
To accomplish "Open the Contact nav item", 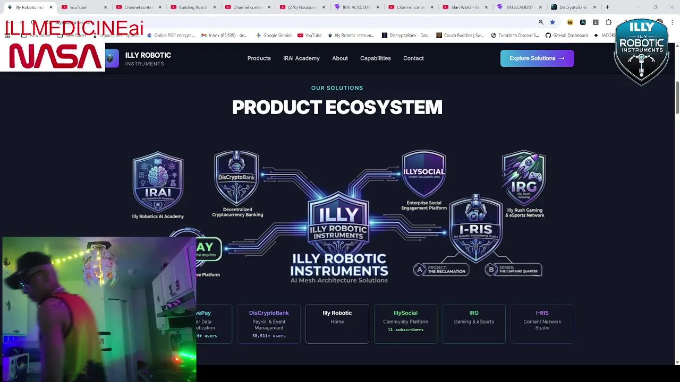I will [x=413, y=58].
